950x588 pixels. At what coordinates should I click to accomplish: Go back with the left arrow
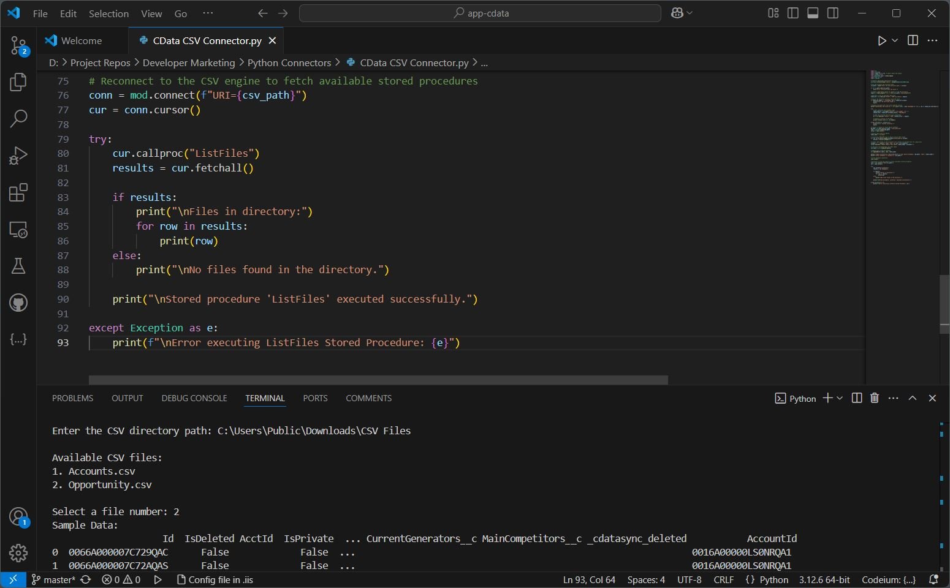pyautogui.click(x=263, y=13)
